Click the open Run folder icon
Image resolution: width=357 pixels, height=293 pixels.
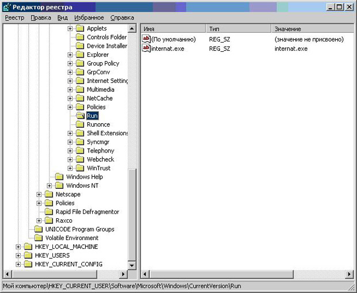(80, 116)
